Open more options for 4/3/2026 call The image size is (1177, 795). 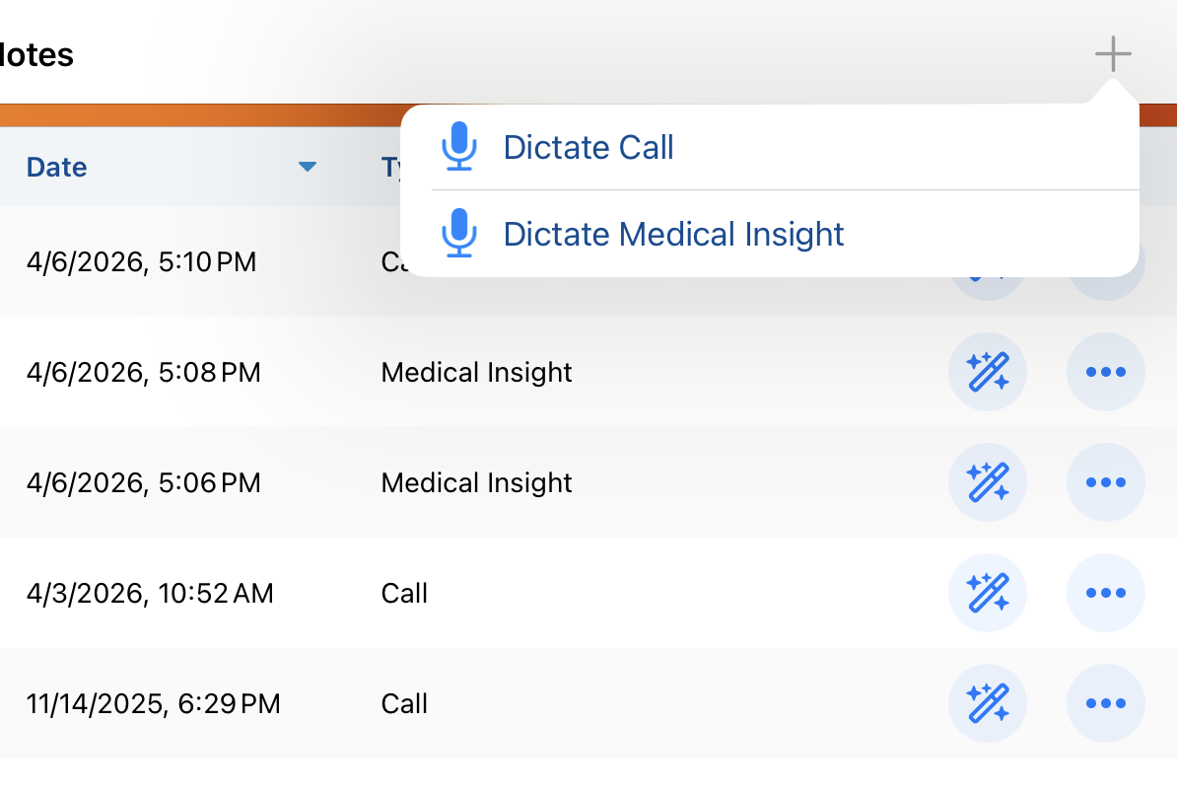coord(1106,594)
